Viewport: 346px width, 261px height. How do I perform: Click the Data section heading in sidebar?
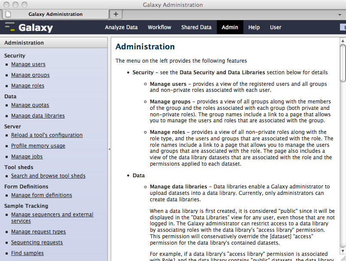[x=10, y=97]
